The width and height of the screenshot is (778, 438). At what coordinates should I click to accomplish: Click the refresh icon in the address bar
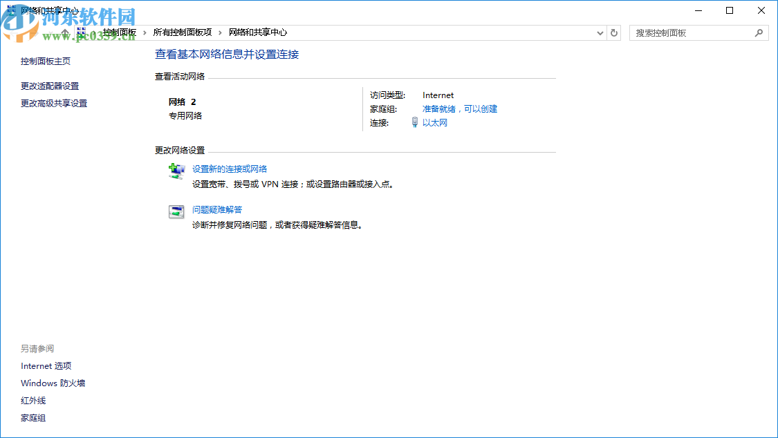[x=614, y=32]
